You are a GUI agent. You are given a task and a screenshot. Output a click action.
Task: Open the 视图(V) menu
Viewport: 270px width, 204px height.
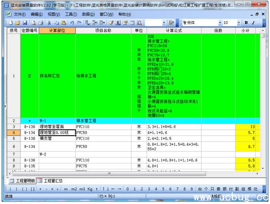coord(54,14)
